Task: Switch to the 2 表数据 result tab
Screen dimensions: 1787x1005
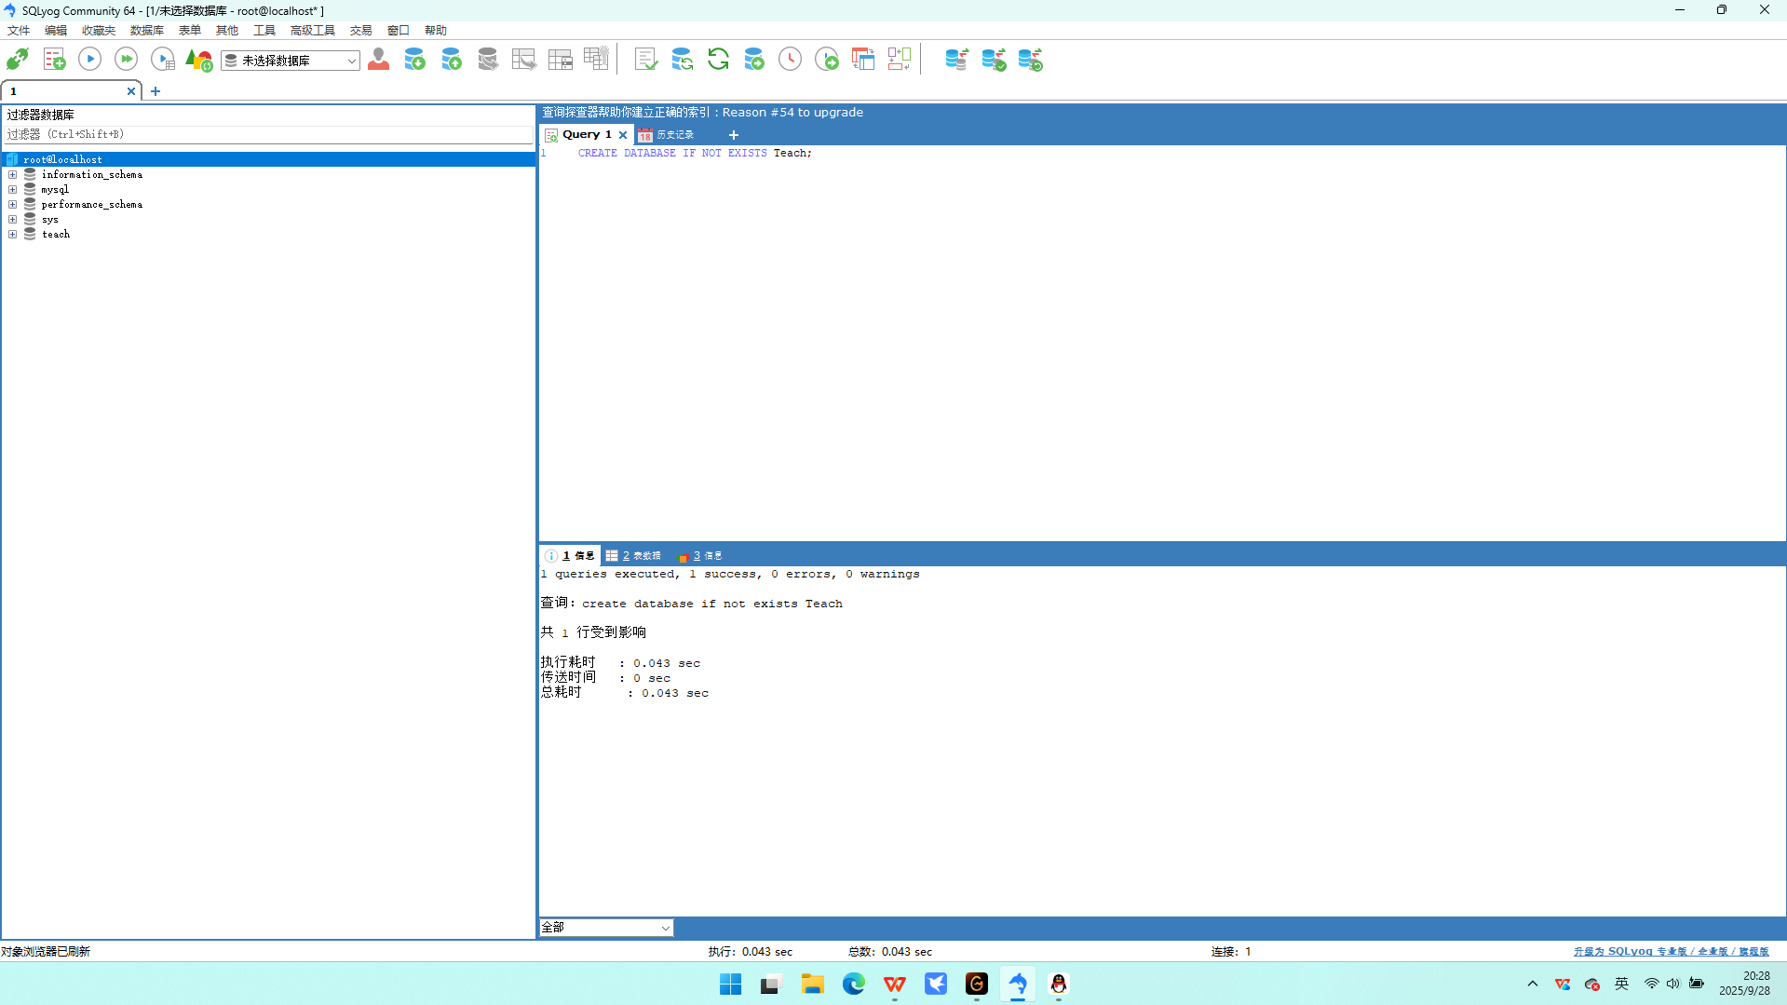Action: pos(634,556)
